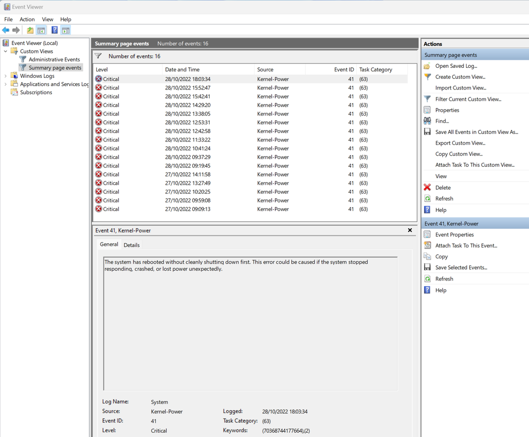Close the Event 41 preview pane
The width and height of the screenshot is (529, 437).
point(410,230)
